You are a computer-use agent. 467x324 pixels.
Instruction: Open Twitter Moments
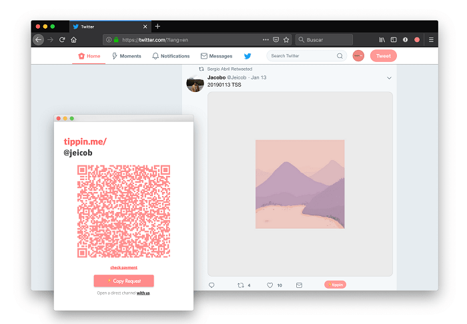click(x=127, y=56)
